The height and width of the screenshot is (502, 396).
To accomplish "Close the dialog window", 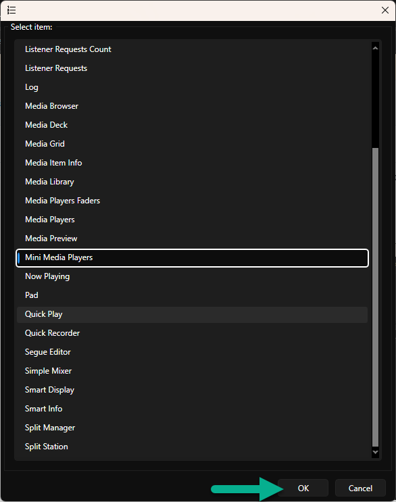I will [x=385, y=10].
